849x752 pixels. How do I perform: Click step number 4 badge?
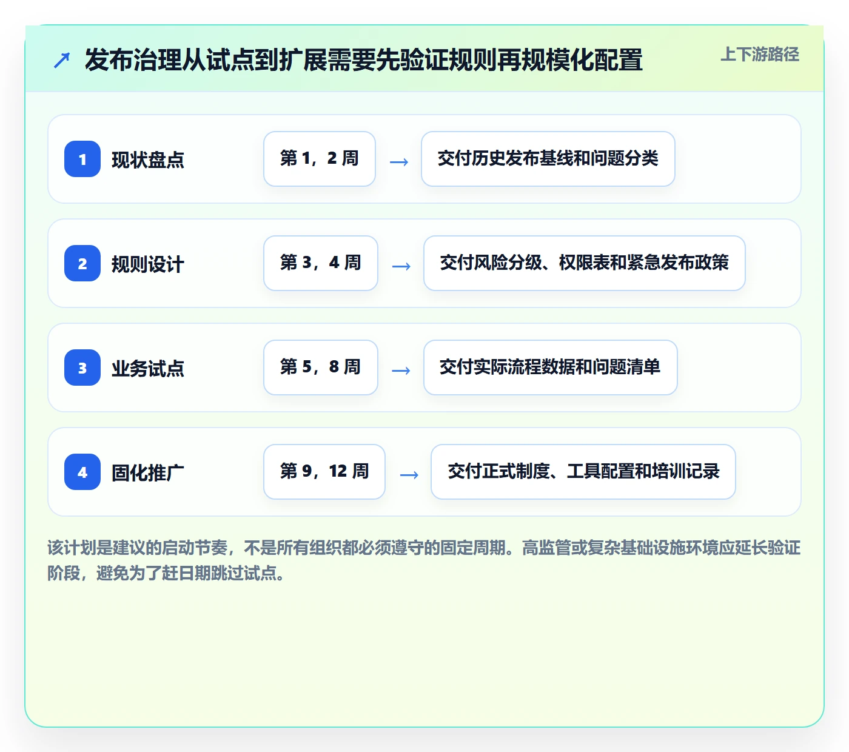pyautogui.click(x=82, y=472)
